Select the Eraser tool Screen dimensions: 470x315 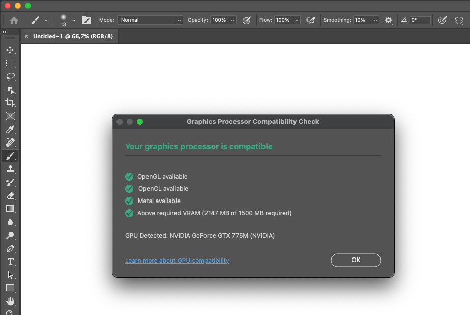pyautogui.click(x=10, y=195)
